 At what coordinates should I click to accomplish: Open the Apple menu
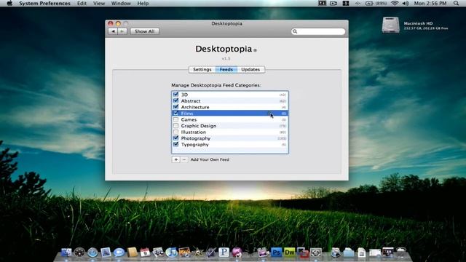point(9,3)
